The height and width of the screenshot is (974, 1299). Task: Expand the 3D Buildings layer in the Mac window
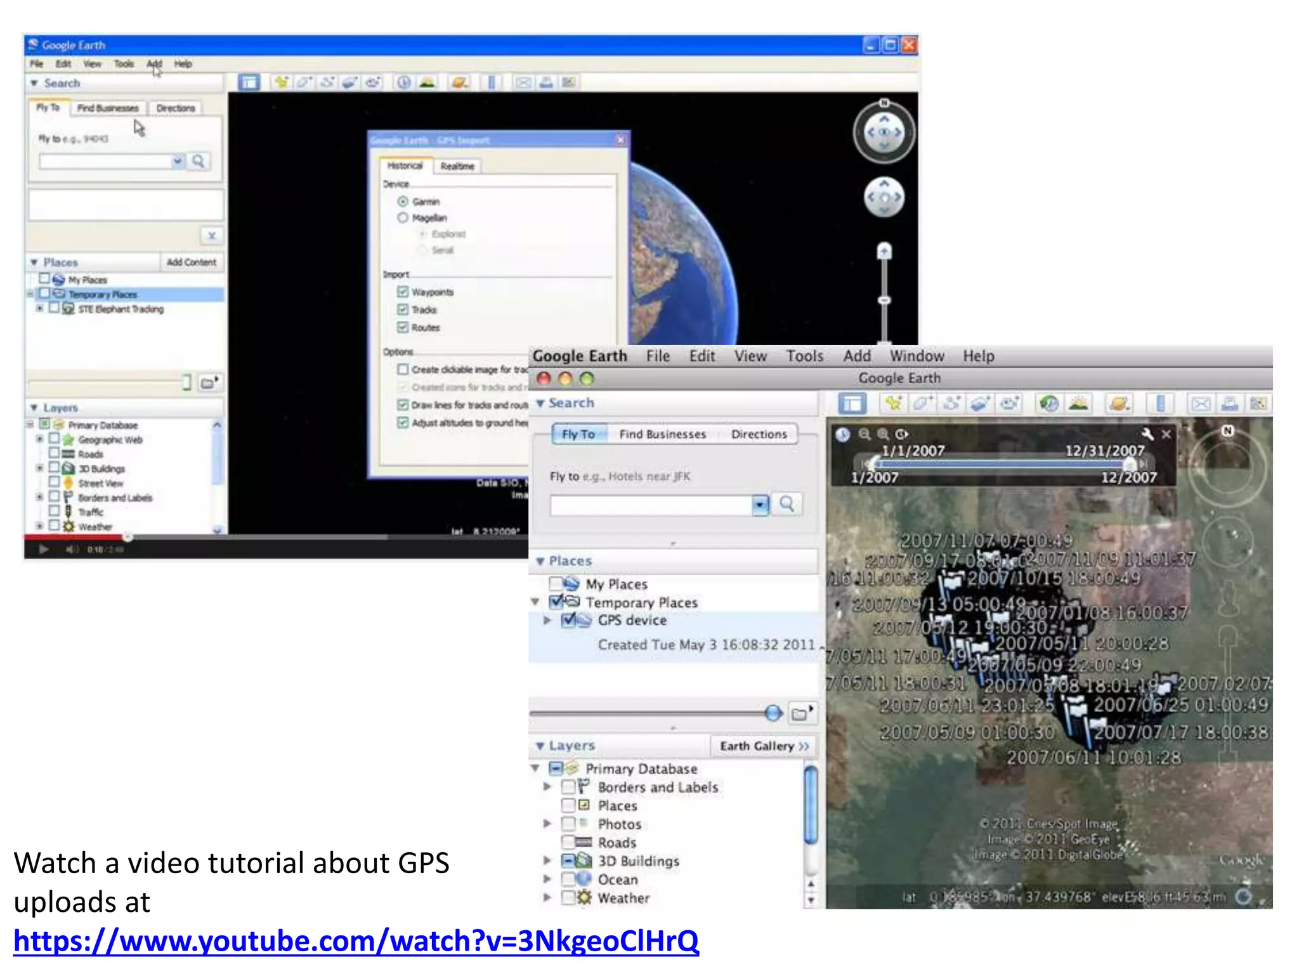click(x=547, y=860)
